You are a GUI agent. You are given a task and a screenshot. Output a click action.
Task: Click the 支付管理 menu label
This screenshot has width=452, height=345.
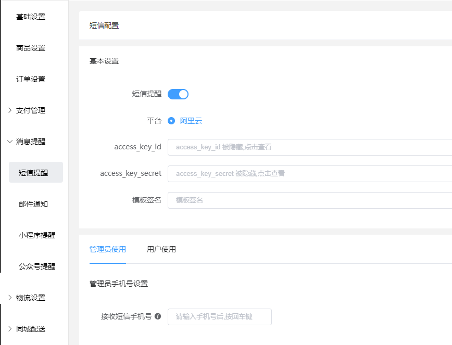click(31, 110)
